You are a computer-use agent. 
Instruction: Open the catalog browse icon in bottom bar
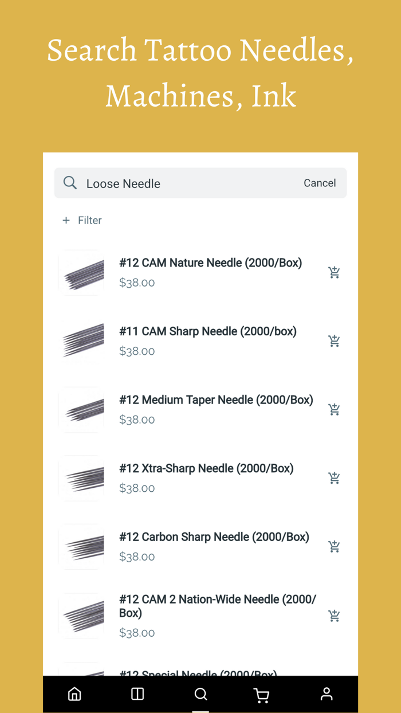point(137,694)
